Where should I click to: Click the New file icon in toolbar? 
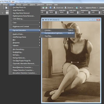6,8
